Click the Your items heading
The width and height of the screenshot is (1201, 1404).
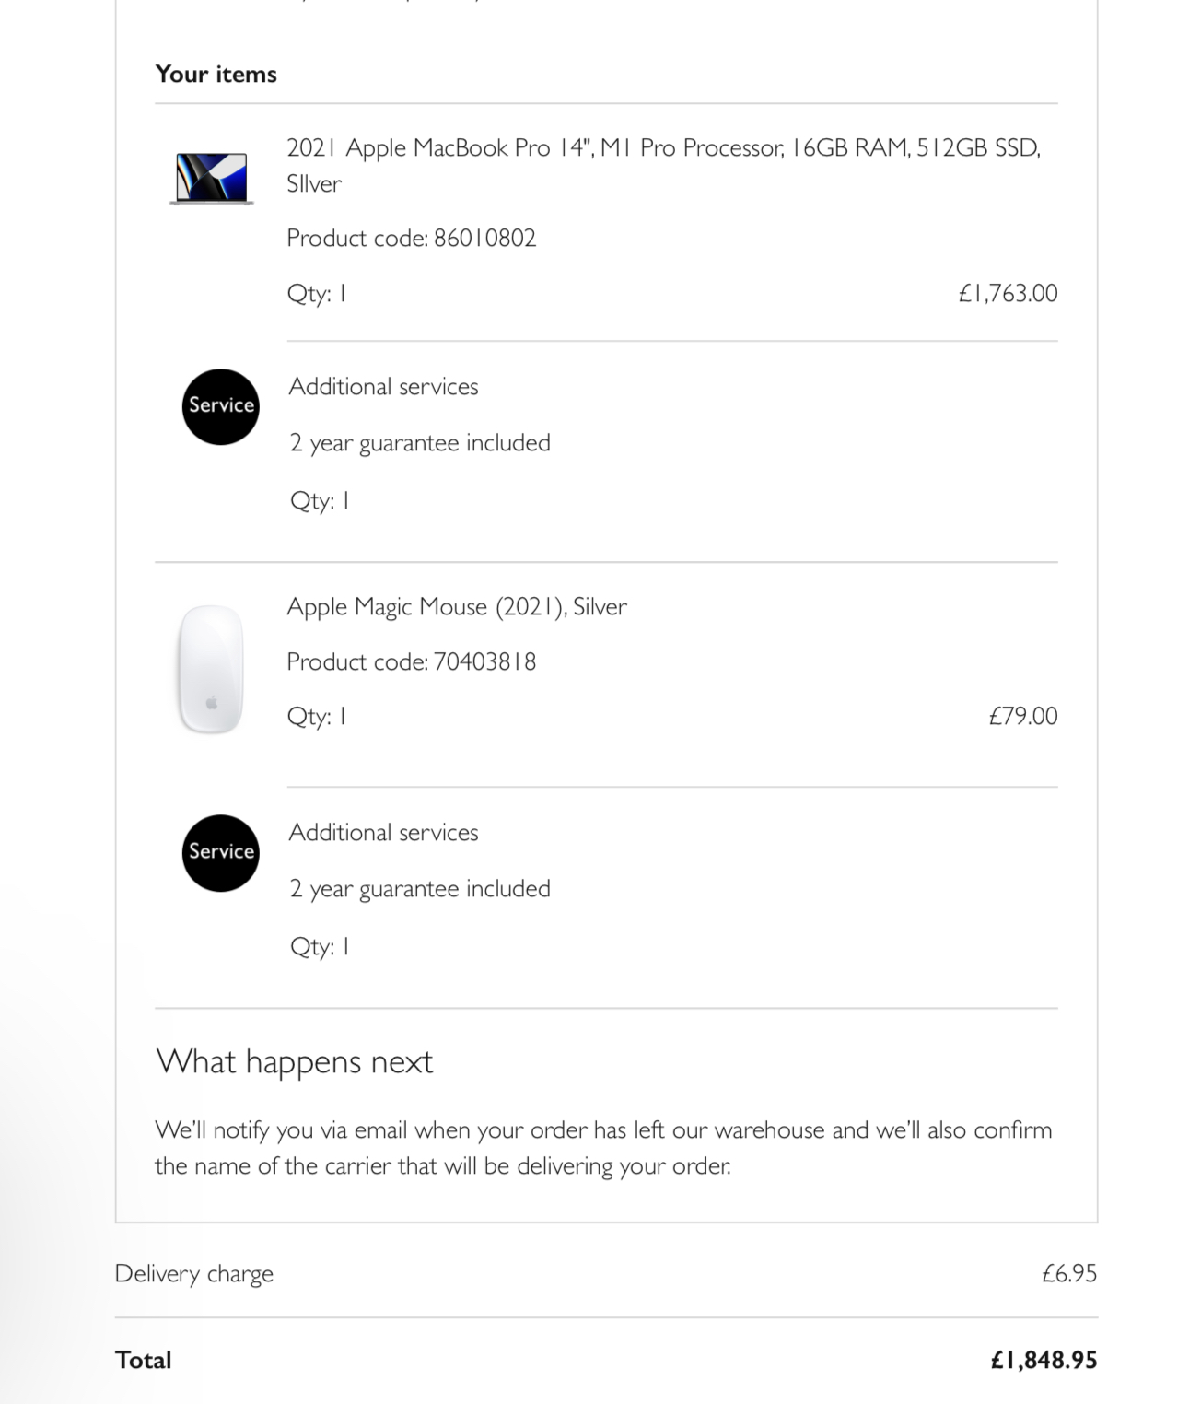click(216, 75)
